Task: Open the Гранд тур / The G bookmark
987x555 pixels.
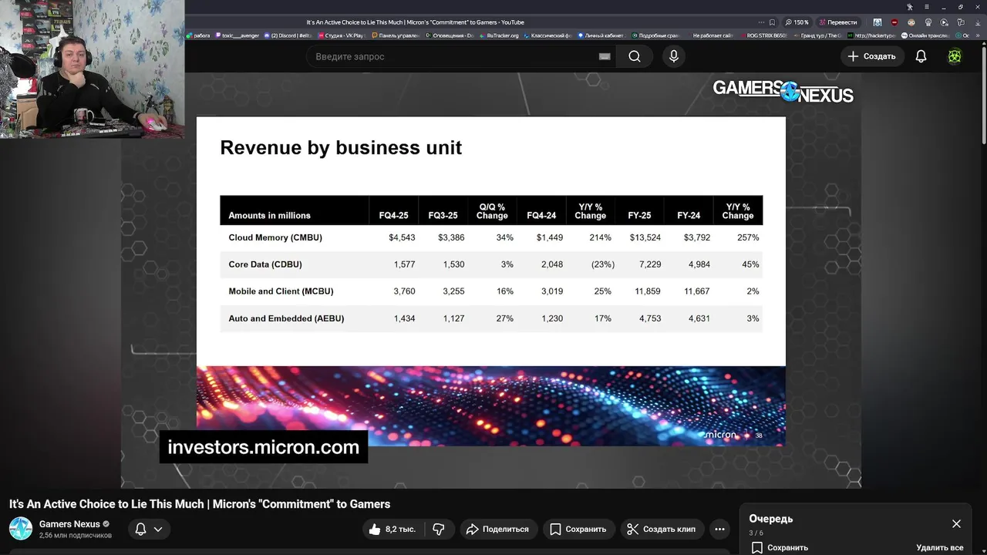Action: pyautogui.click(x=817, y=35)
